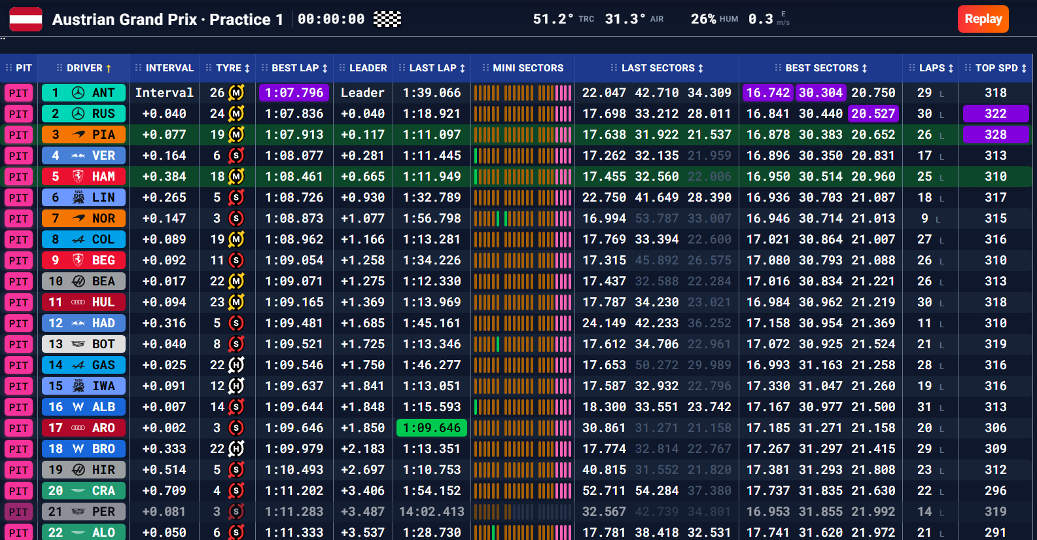The height and width of the screenshot is (540, 1037).
Task: Click the Replay button
Action: [x=983, y=19]
